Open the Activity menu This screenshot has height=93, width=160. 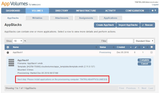pos(110,11)
